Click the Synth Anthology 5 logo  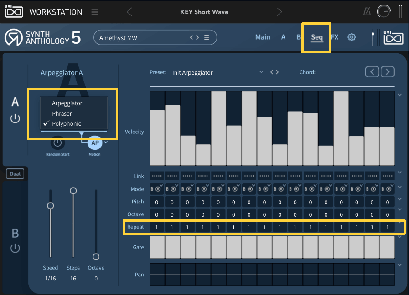pos(42,38)
